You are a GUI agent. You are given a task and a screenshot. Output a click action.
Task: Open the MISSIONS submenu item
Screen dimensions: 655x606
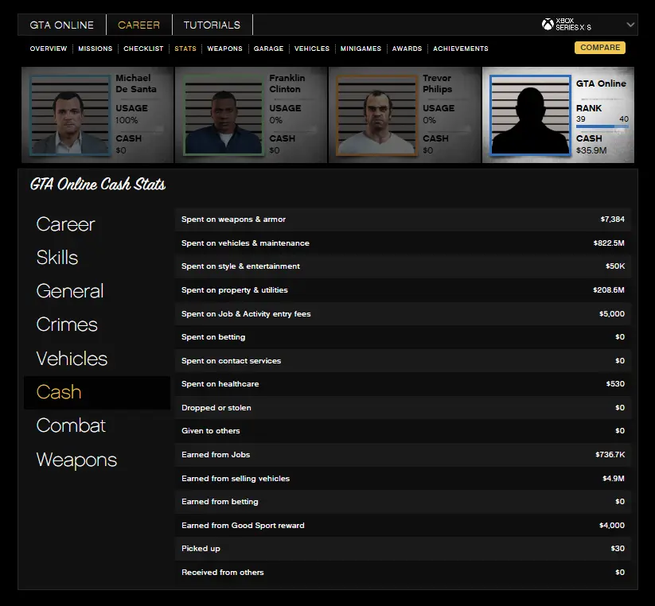tap(96, 49)
